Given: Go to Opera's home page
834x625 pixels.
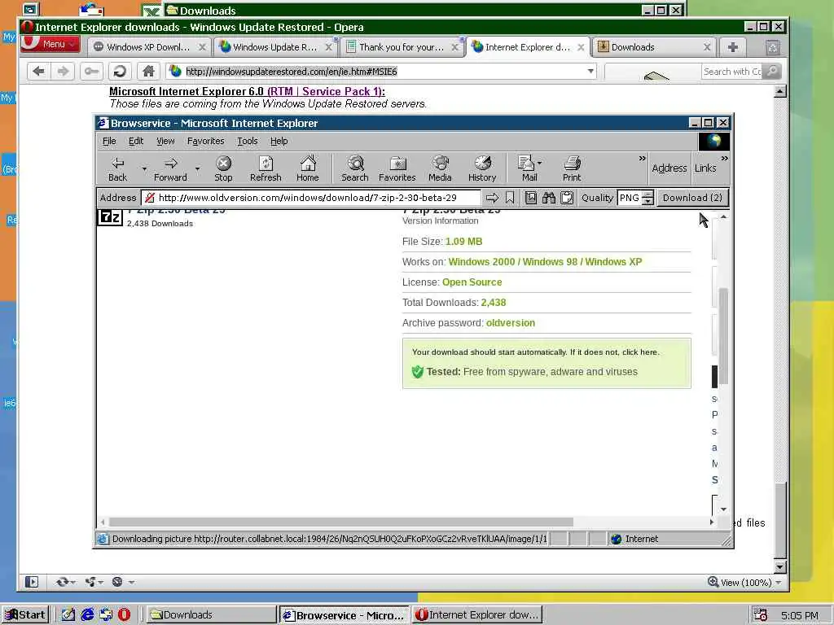Looking at the screenshot, I should (148, 72).
